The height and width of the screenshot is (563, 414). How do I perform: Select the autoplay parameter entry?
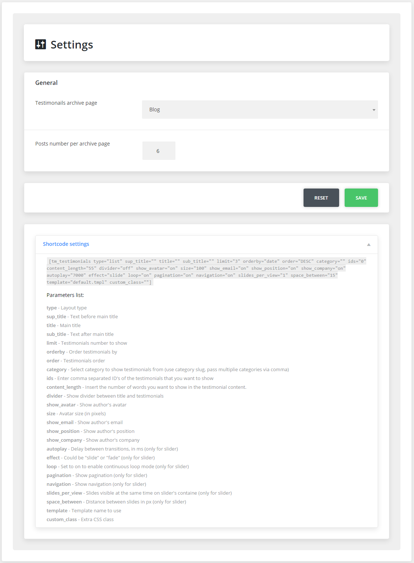(x=112, y=449)
